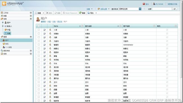Click the 信息 folder sidebar icon
Viewport: 183px width, 103px height.
(x=2, y=19)
